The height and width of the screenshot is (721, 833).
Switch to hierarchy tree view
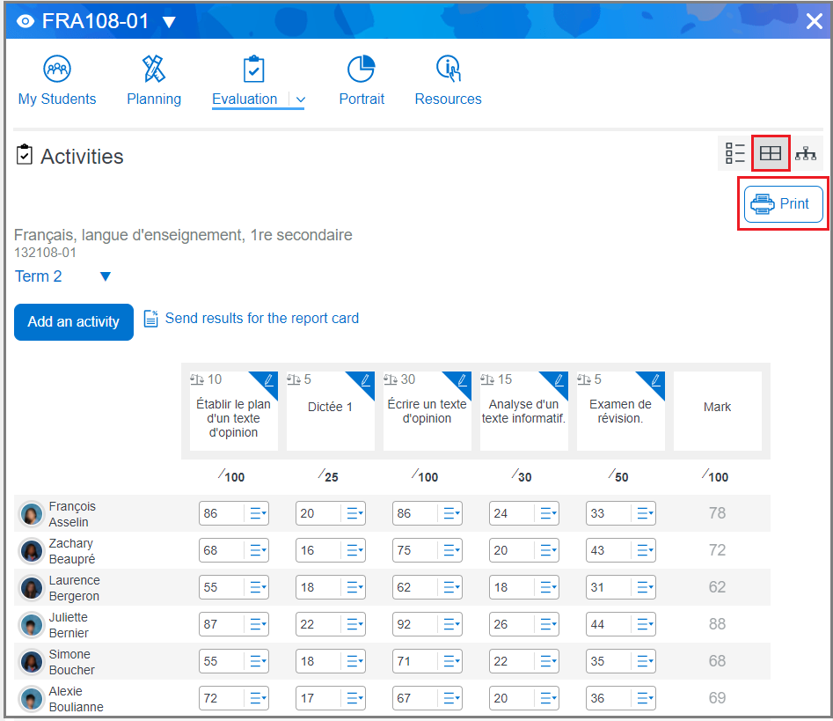point(806,153)
